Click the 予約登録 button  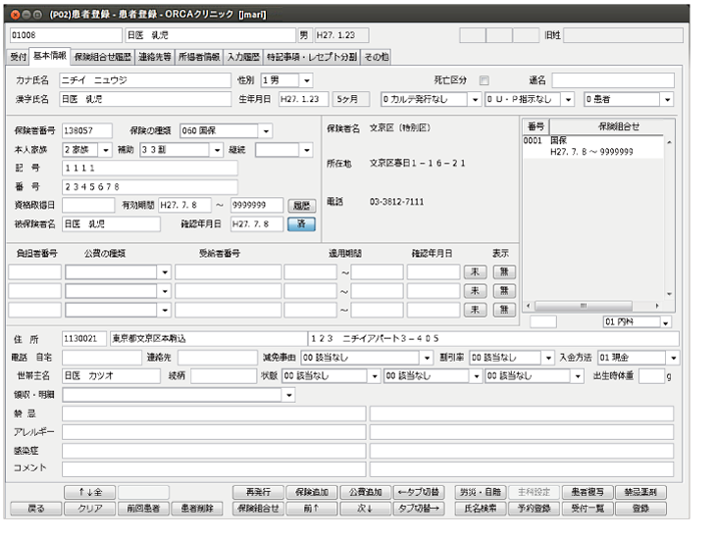pyautogui.click(x=534, y=509)
